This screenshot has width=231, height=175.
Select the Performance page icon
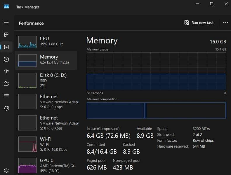pos(6,47)
